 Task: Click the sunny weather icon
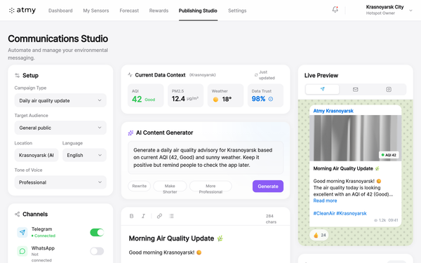pos(215,100)
